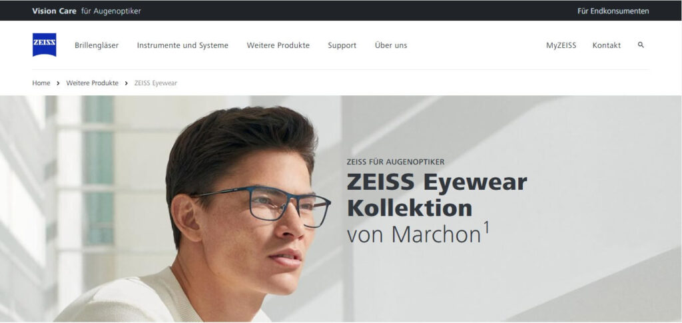The image size is (682, 323).
Task: Click the ZEISS logo
Action: point(45,45)
